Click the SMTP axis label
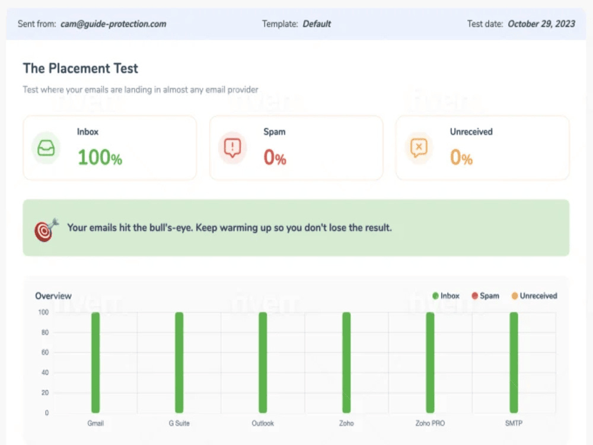Screen dimensions: 593x445 tap(514, 423)
